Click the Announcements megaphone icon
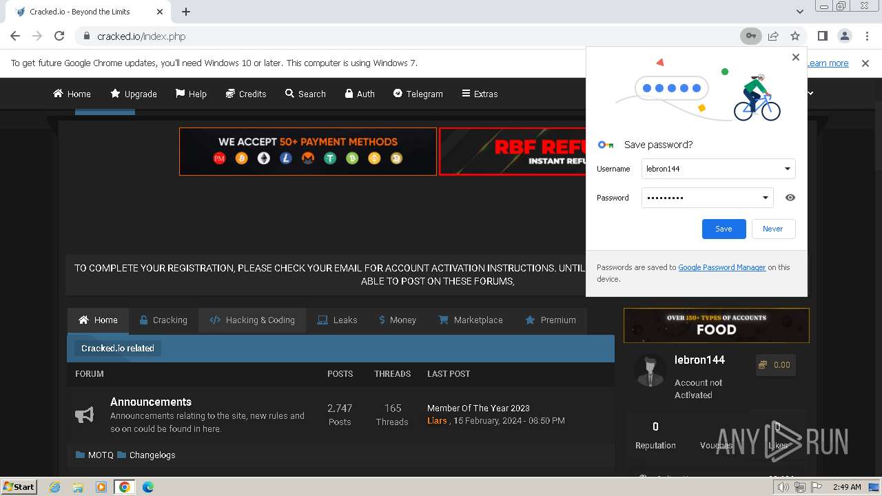Viewport: 882px width, 496px height. coord(84,415)
